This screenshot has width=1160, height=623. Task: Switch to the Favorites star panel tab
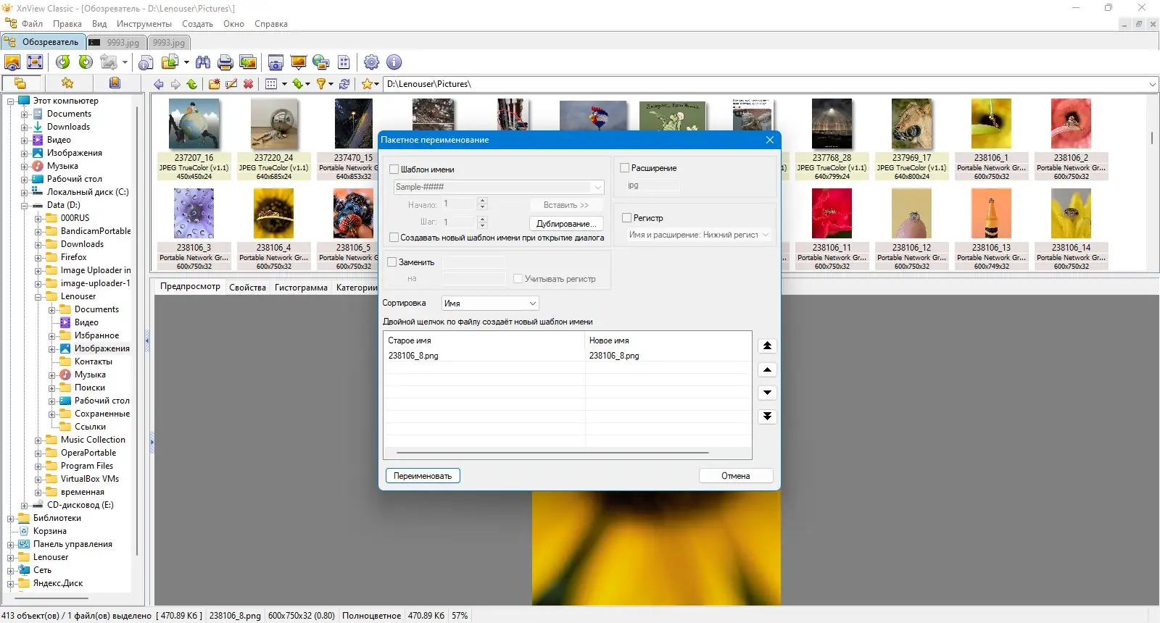67,83
